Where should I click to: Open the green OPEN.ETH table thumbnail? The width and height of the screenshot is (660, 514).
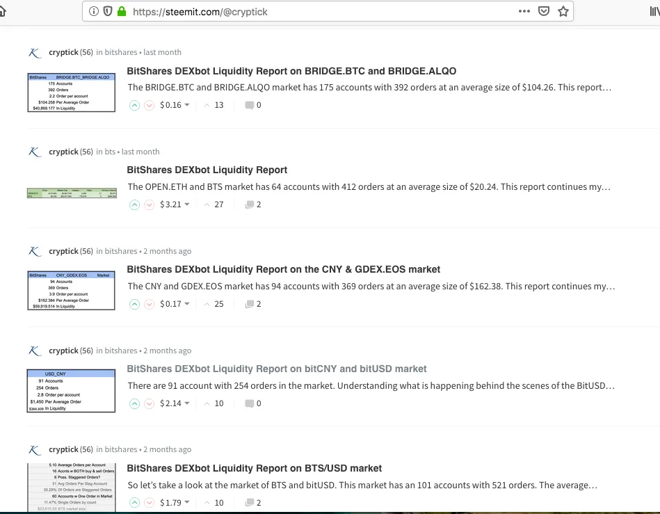[72, 193]
